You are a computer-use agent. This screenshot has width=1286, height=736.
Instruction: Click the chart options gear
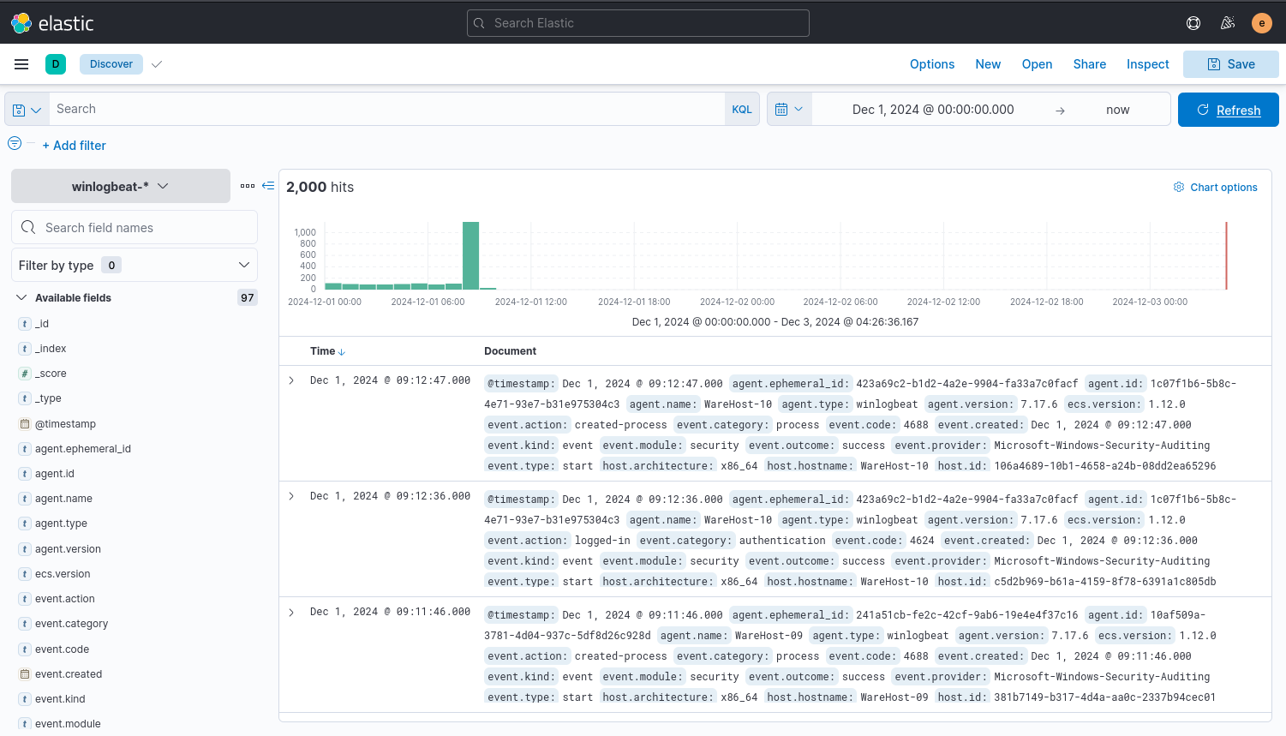[x=1179, y=187]
